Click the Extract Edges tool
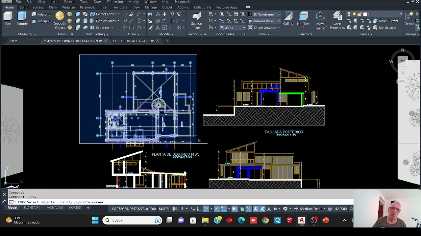Viewport: 421px width, 236px height. (103, 14)
